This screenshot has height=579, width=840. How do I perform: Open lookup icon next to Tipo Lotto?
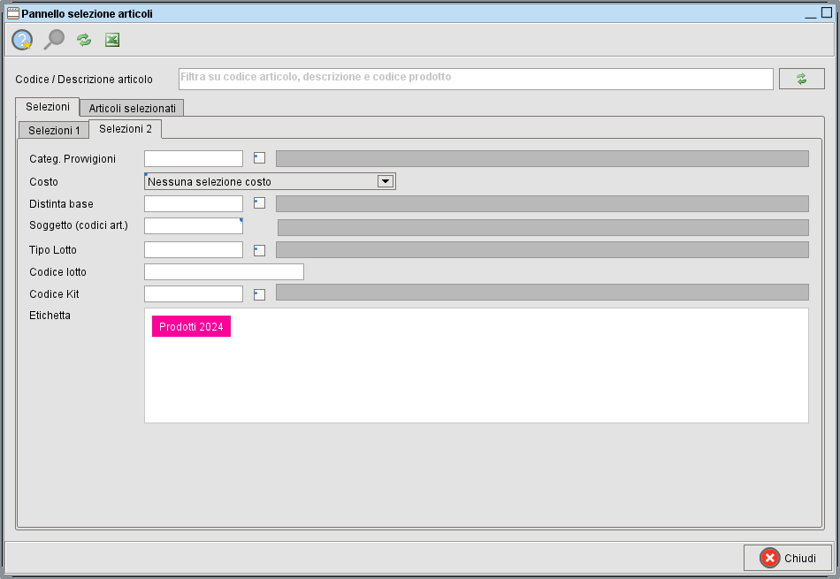click(259, 250)
